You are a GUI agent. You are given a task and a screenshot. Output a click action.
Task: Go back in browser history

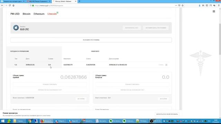pyautogui.click(x=2, y=6)
